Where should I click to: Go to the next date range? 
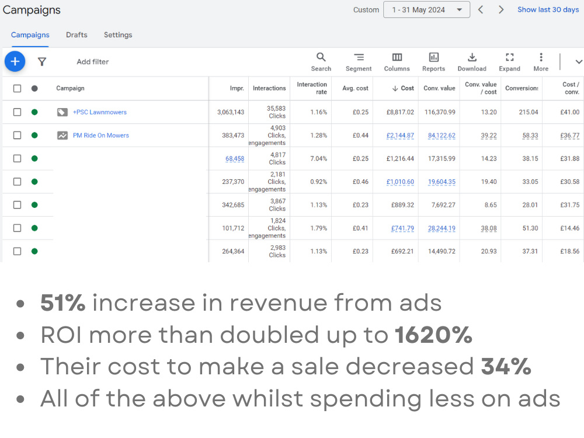[x=501, y=10]
